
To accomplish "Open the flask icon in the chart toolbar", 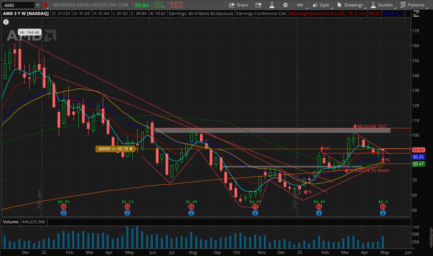I will click(272, 5).
